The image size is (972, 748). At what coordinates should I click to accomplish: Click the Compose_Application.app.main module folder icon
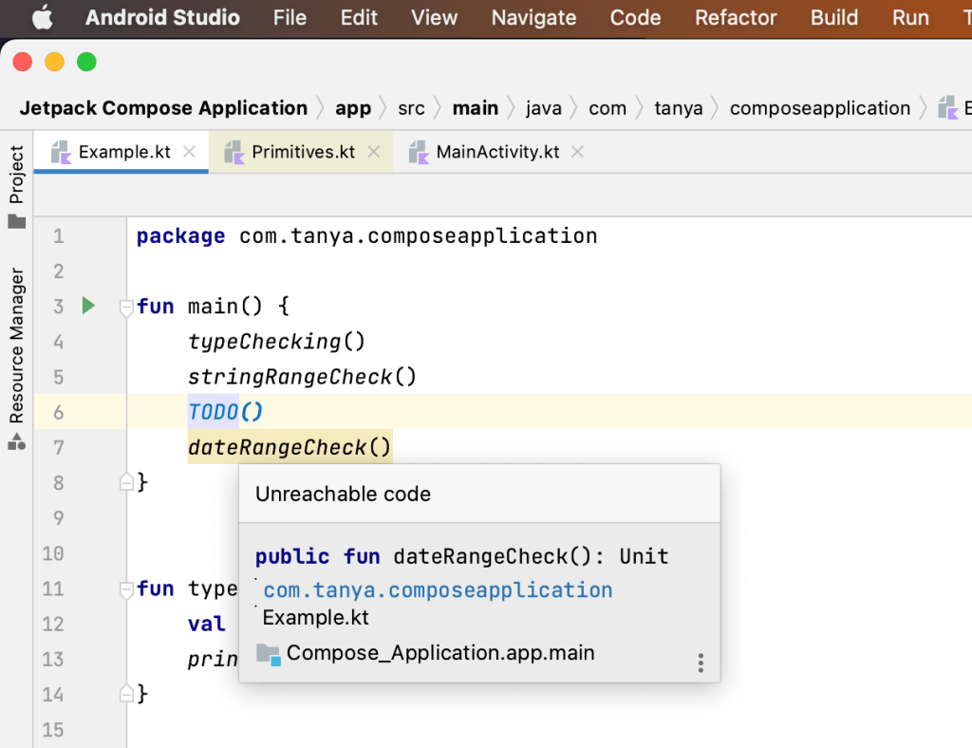point(269,653)
